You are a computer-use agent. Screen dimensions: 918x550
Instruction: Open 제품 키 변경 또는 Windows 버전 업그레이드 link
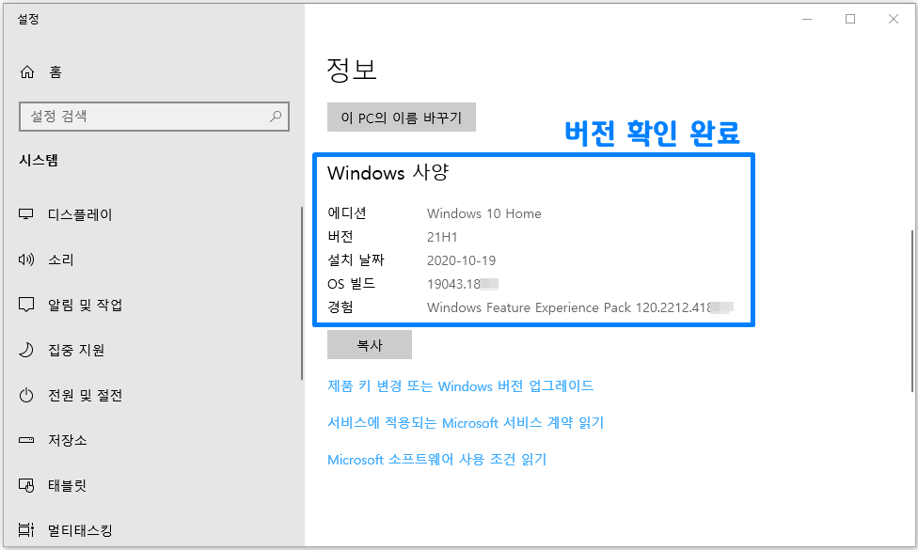(460, 385)
